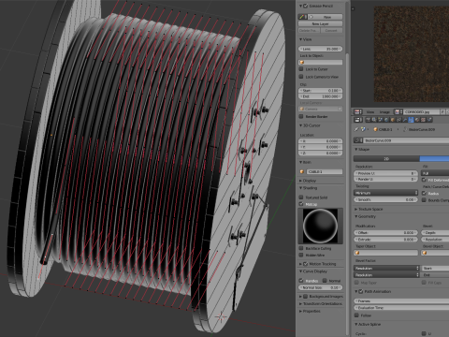Enable Lock Camera to View
Image resolution: width=449 pixels, height=337 pixels.
pyautogui.click(x=301, y=77)
